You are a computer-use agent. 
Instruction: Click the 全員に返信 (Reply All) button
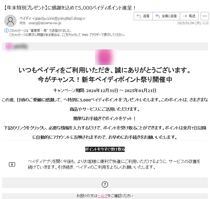[166, 16]
